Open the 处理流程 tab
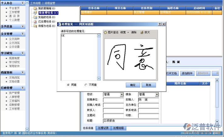Image resolution: width=224 pixels, height=137 pixels. tap(118, 128)
